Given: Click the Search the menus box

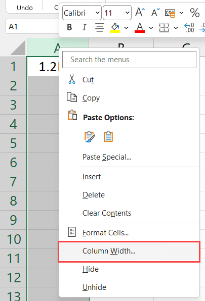Looking at the screenshot, I should coord(129,60).
